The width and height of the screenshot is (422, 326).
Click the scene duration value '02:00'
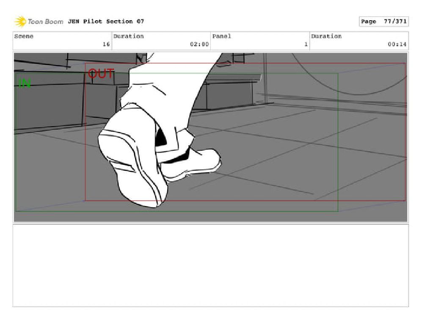[x=199, y=44]
